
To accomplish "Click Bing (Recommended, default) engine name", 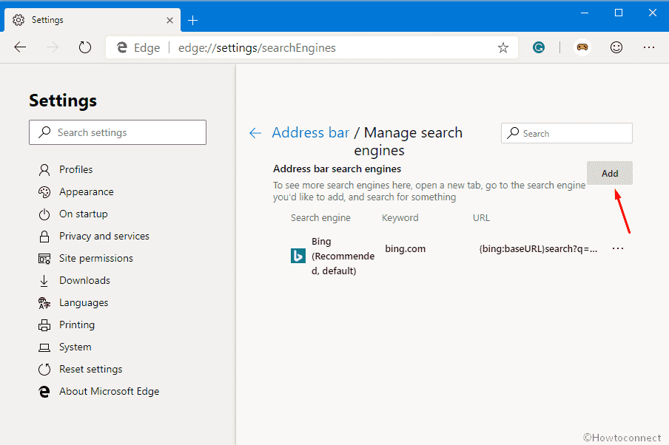I will (343, 257).
